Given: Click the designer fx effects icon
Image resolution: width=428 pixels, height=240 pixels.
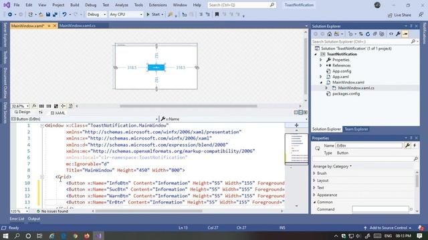Looking at the screenshot, I should 34,106.
